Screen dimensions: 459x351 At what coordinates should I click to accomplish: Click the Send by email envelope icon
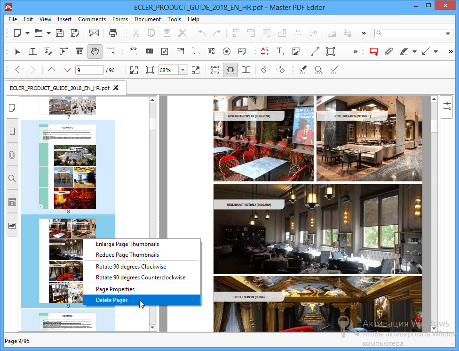click(x=94, y=33)
